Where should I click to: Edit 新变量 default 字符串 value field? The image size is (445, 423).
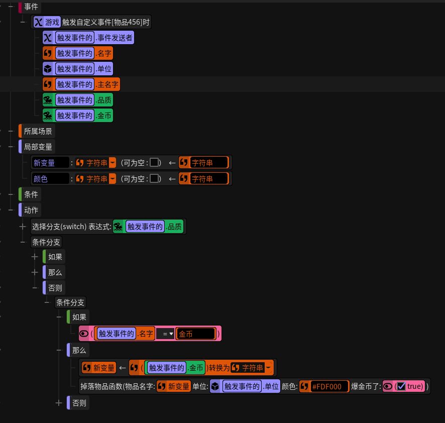(209, 163)
